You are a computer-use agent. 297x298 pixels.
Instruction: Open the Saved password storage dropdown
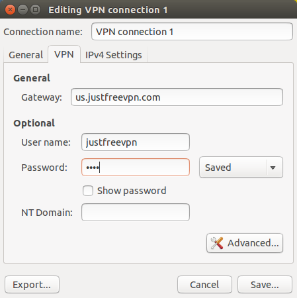pyautogui.click(x=241, y=168)
